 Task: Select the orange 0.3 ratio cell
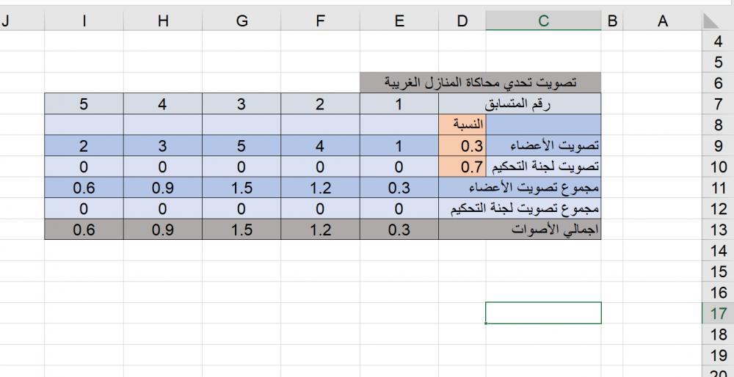[x=462, y=146]
